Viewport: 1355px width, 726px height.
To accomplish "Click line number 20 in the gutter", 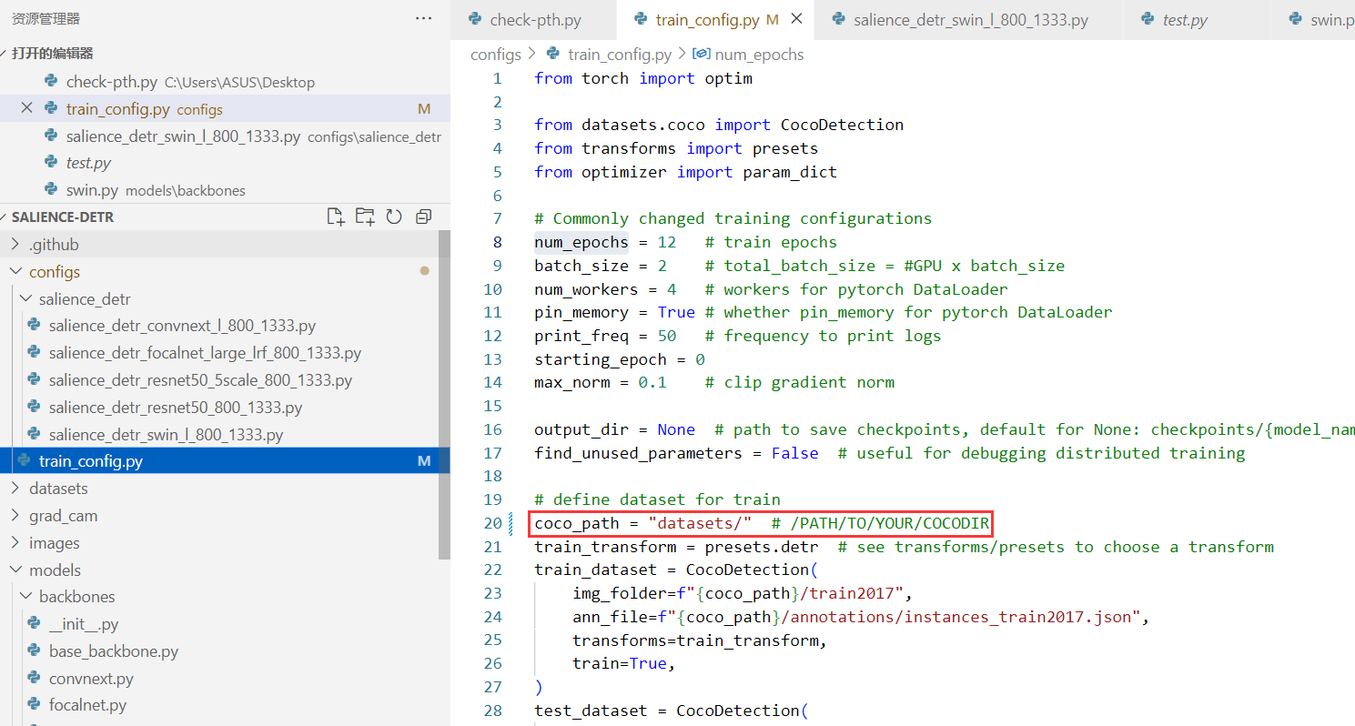I will point(492,523).
